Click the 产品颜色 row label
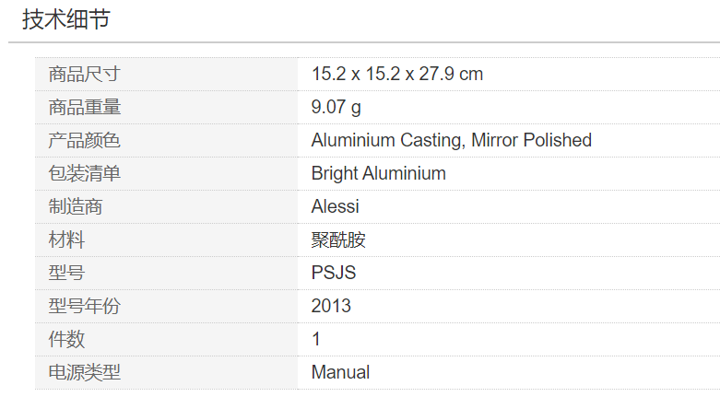This screenshot has width=720, height=397. click(x=85, y=141)
